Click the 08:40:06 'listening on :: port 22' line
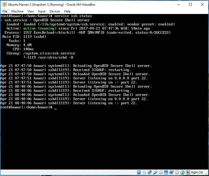Screen dimensions: 209x176 69,103
